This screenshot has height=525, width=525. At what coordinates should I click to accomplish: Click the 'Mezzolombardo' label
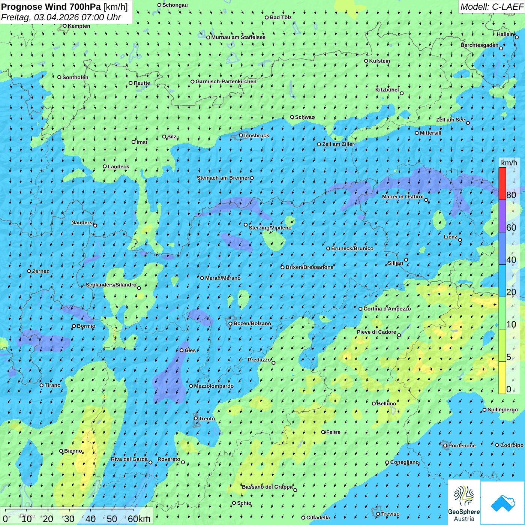(214, 386)
